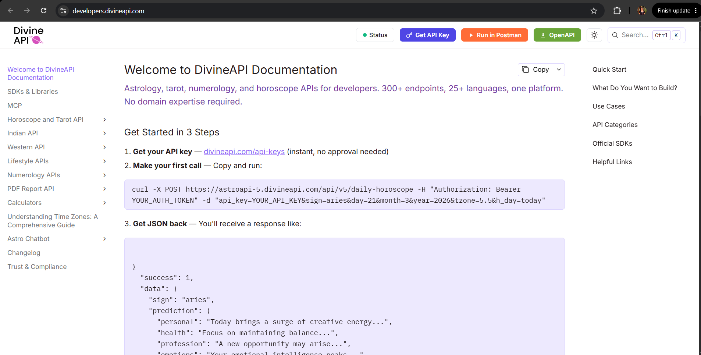Viewport: 701px width, 355px height.
Task: Jump to API Categories section
Action: [x=615, y=125]
